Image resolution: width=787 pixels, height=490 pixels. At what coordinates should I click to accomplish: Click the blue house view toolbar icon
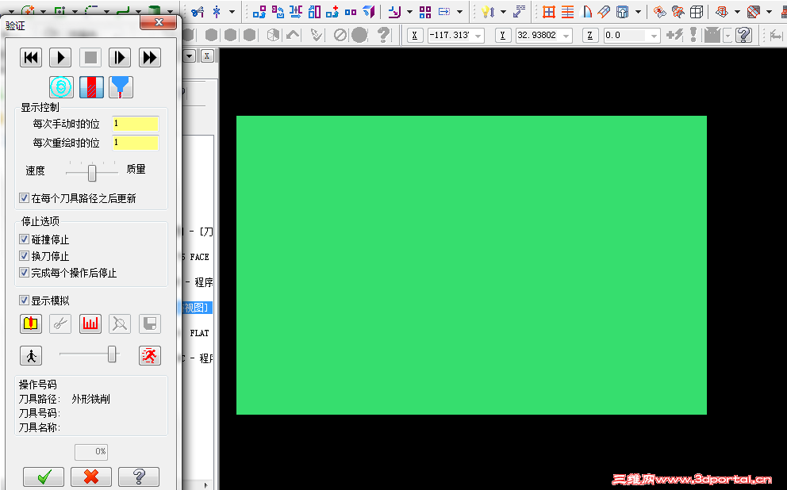pyautogui.click(x=622, y=12)
